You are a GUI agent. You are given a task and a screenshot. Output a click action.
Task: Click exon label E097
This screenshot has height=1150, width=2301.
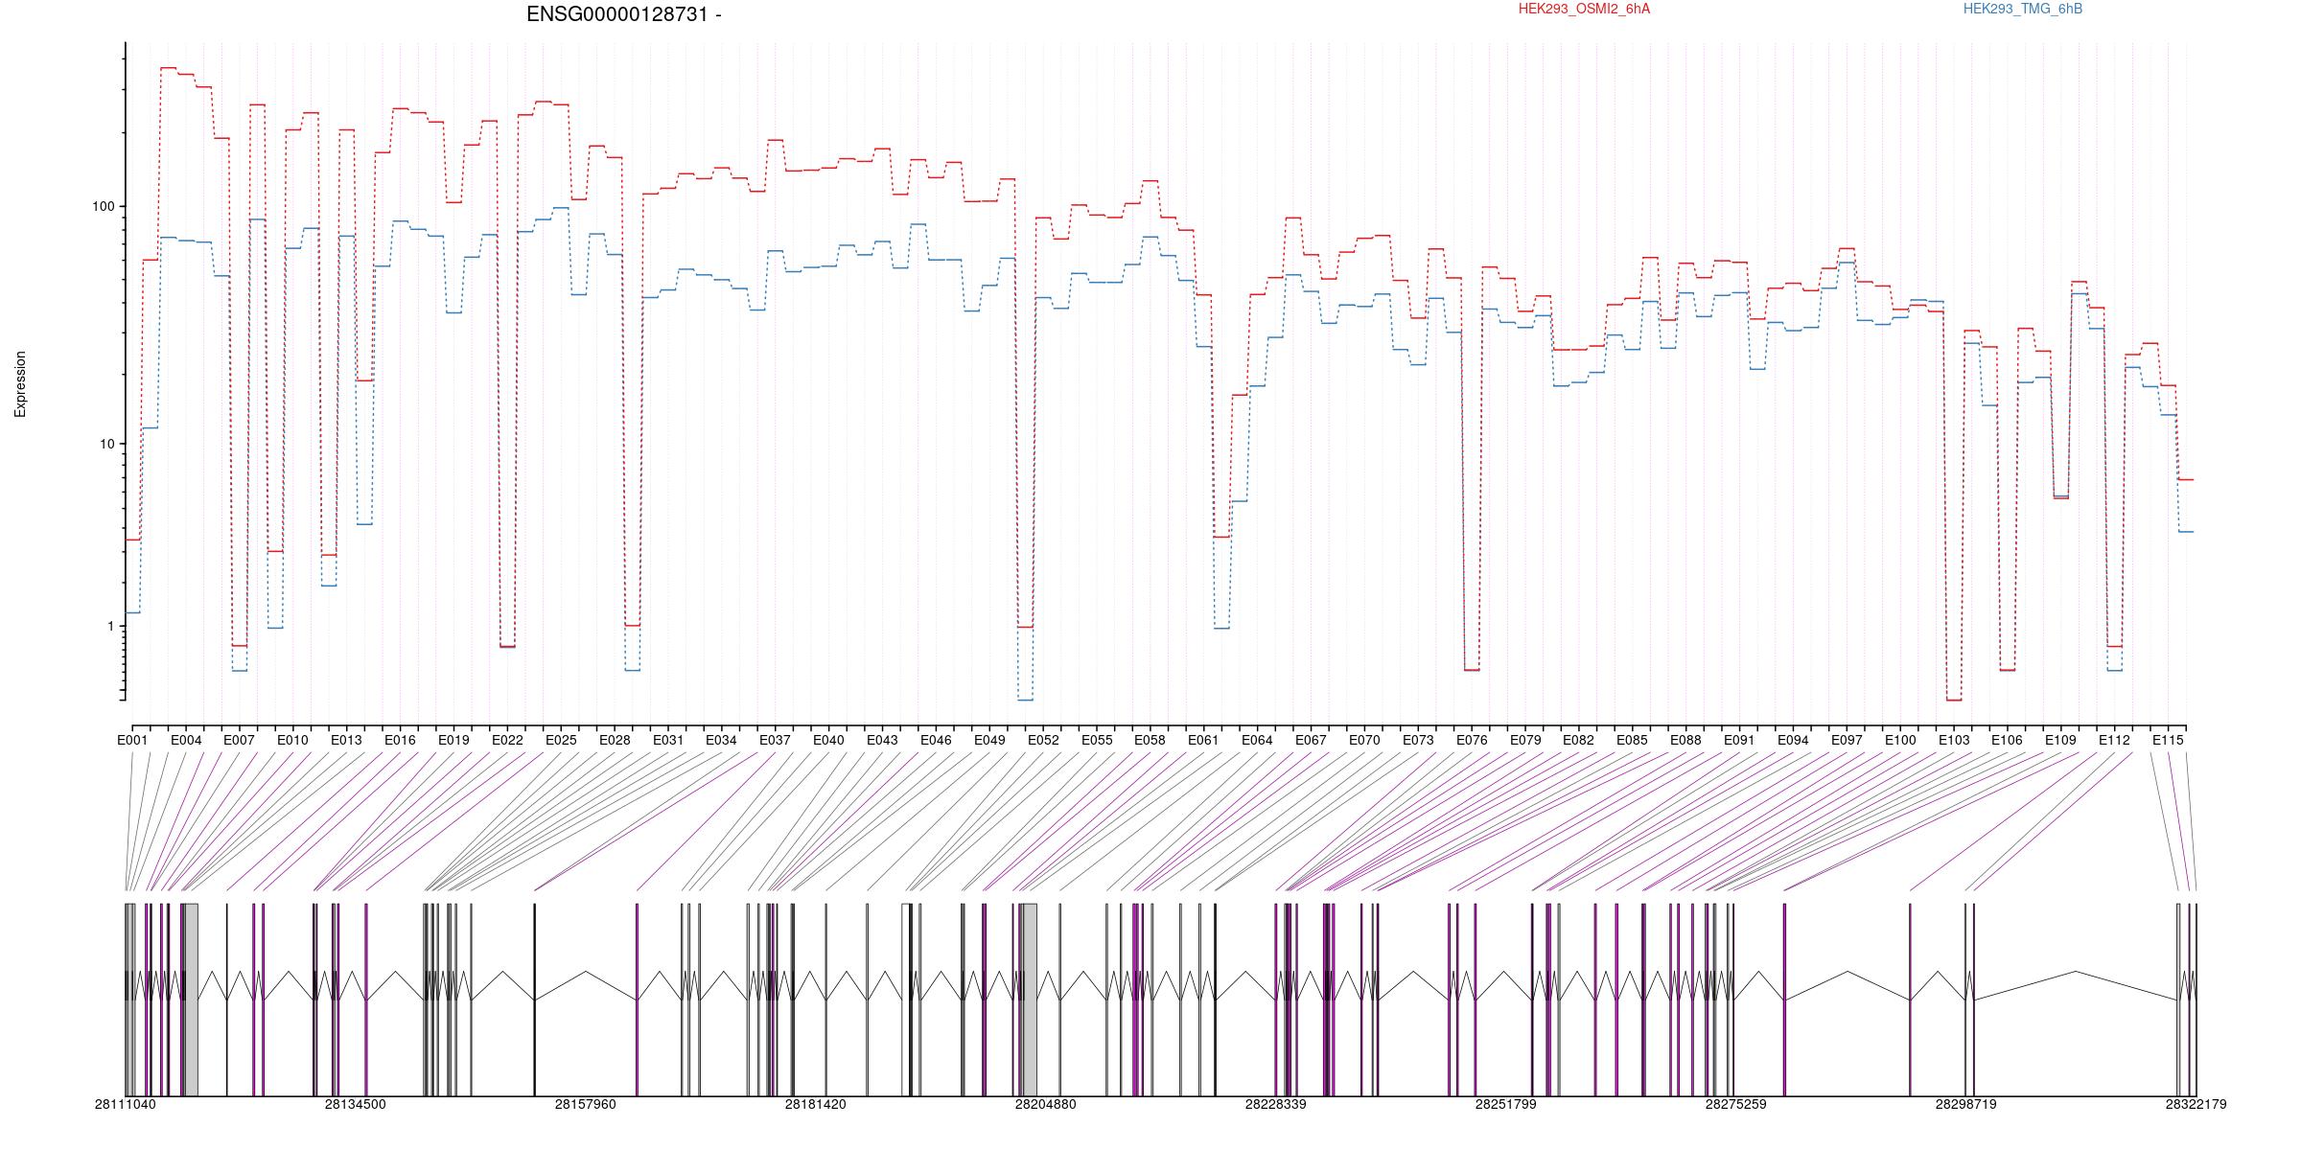click(1847, 740)
